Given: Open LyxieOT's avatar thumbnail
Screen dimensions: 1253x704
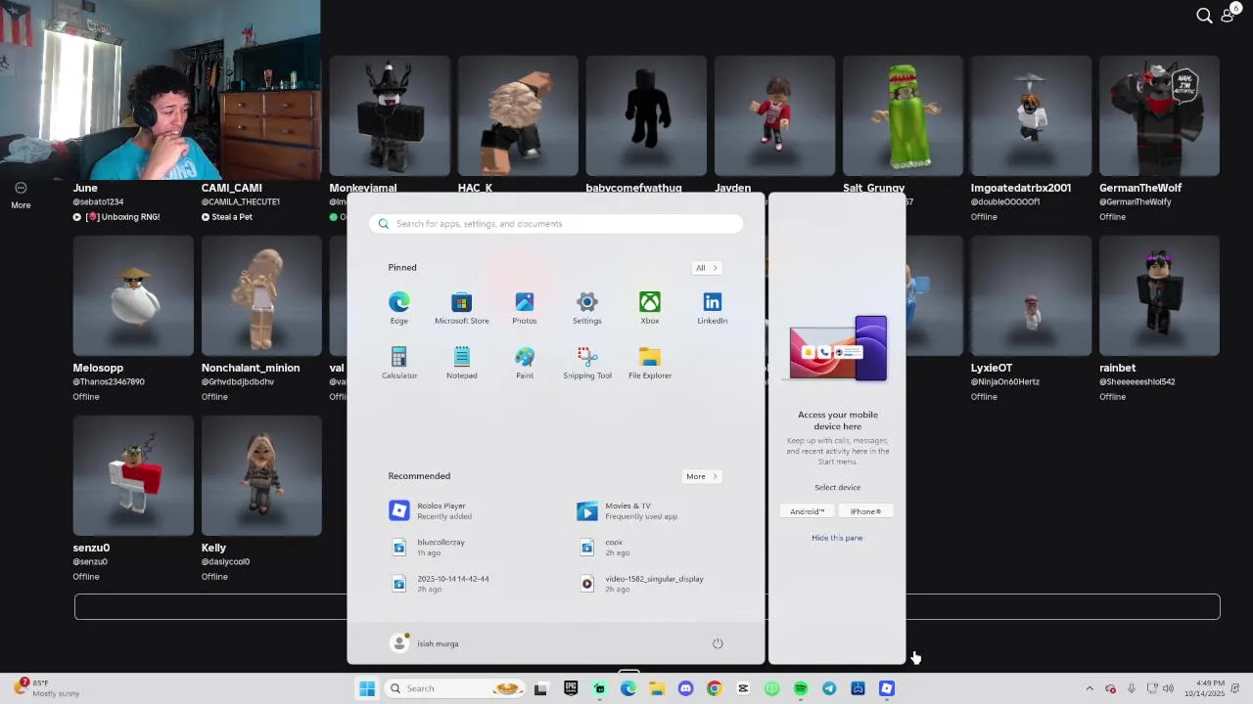Looking at the screenshot, I should coord(1031,296).
